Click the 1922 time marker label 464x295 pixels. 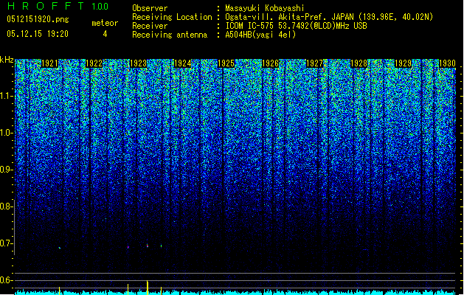[94, 63]
